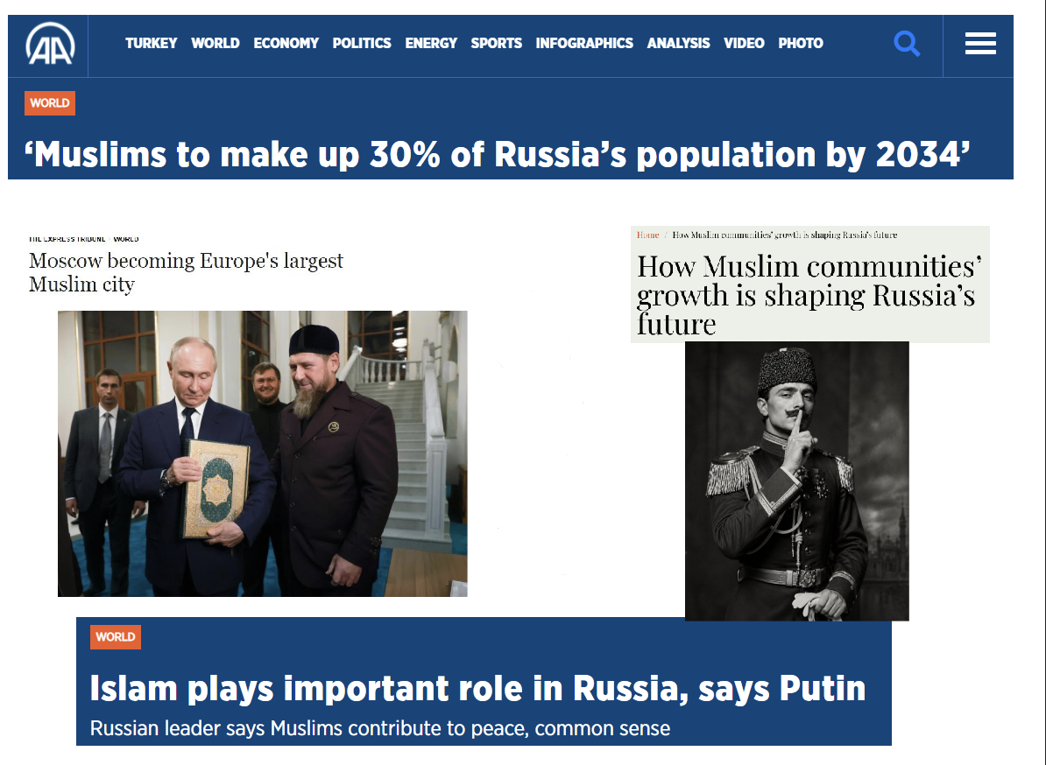Screen dimensions: 1046x765
Task: Open the SPORTS section
Action: [497, 43]
